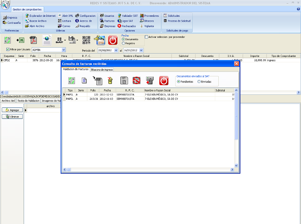Viewport: 301px width, 224px height.
Task: Uncheck Filtrar por Usuario checkbox
Action: [8, 50]
